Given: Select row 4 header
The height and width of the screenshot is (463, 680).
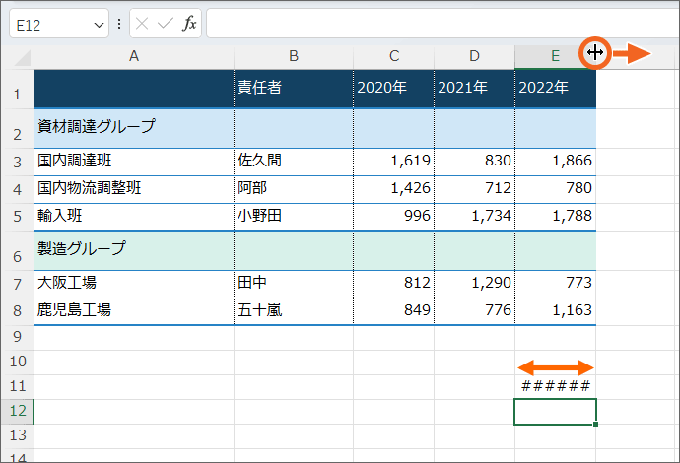Looking at the screenshot, I should click(18, 189).
